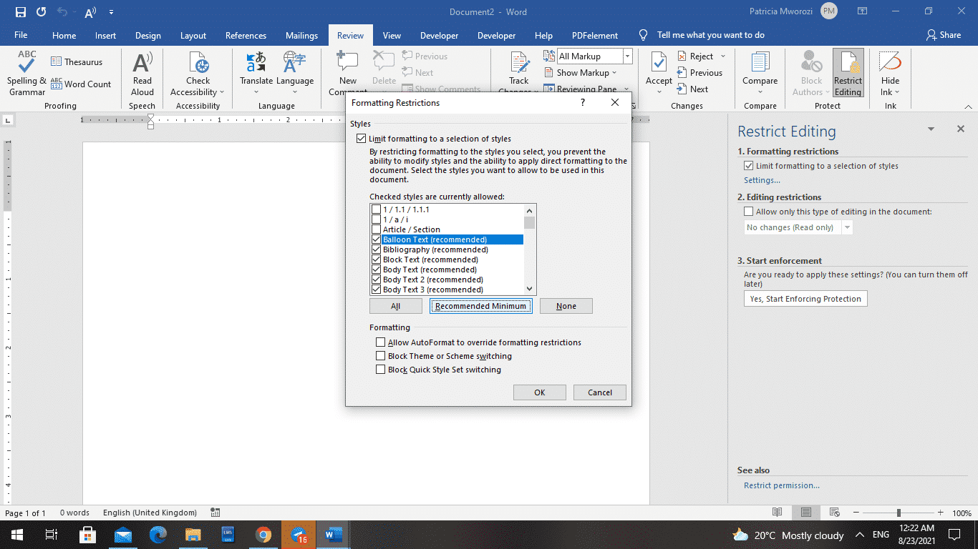Open the No changes (Read only) dropdown
Image resolution: width=978 pixels, height=549 pixels.
click(848, 227)
